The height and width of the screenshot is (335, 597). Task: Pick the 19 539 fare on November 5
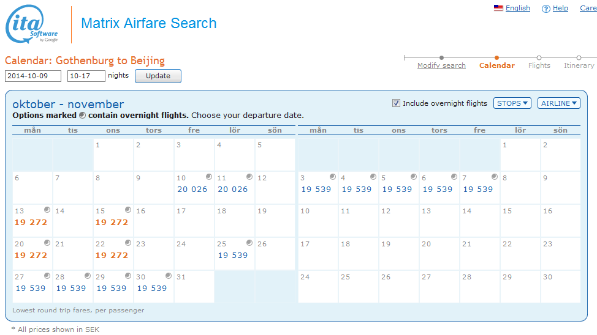(397, 189)
